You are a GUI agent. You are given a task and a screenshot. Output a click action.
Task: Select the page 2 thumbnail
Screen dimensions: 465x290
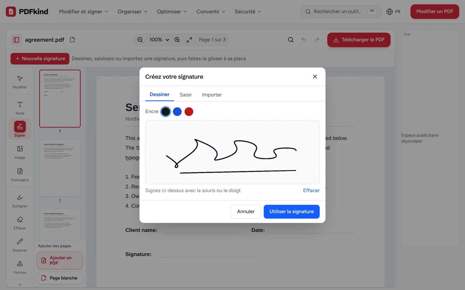tap(60, 168)
